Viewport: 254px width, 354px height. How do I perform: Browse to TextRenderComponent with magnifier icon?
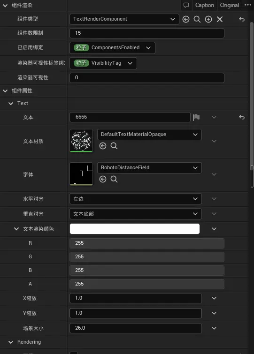[197, 19]
